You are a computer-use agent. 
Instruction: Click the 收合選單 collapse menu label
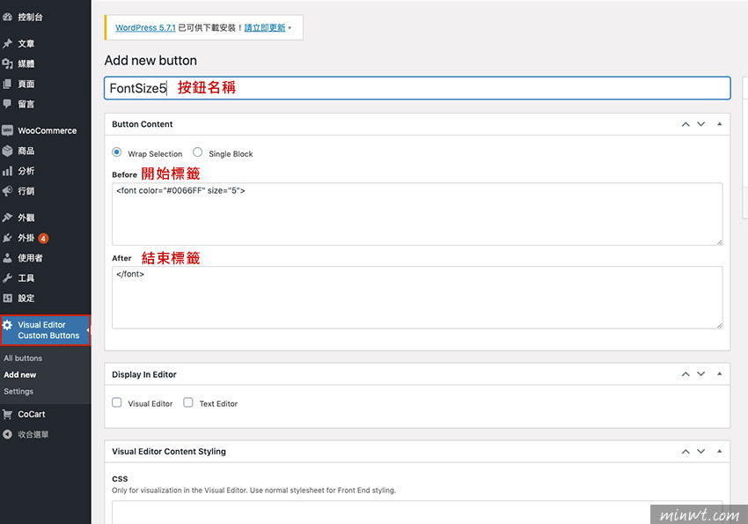(x=33, y=434)
